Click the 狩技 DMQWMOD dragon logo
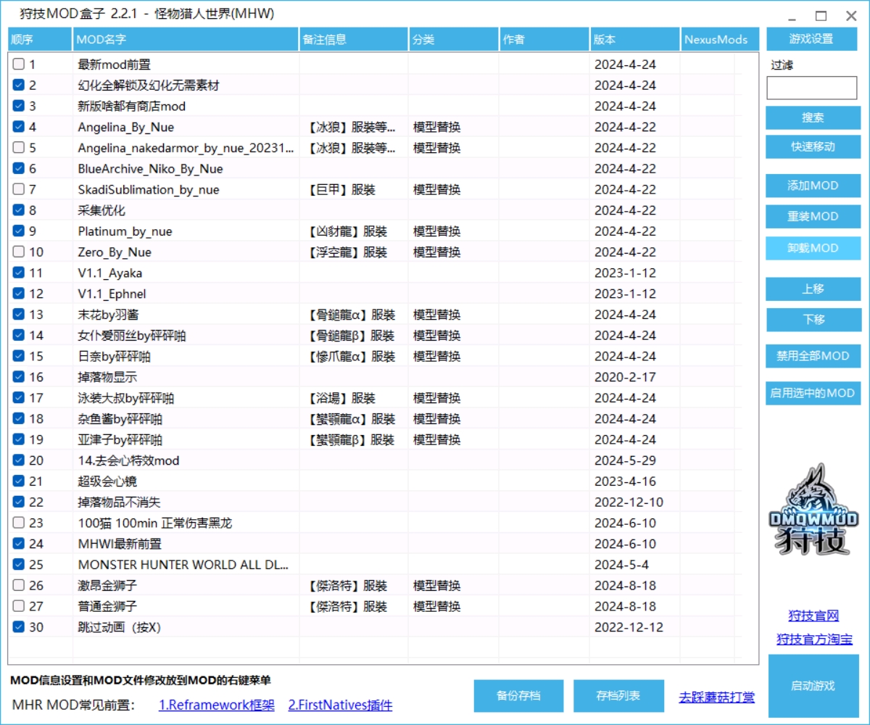Viewport: 870px width, 725px height. coord(813,510)
